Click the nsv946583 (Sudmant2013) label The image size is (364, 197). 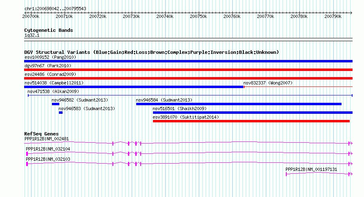click(87, 108)
